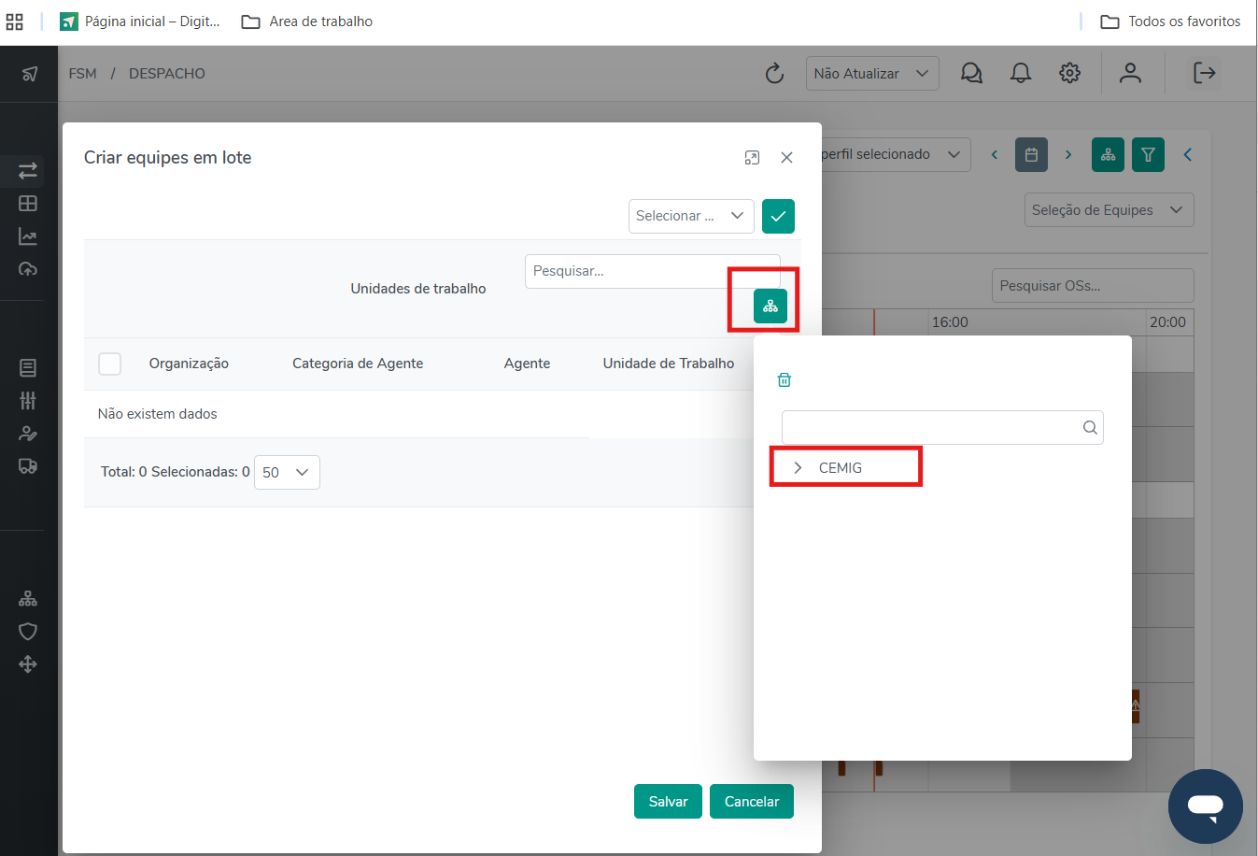Open the settings gear in the header

pos(1070,73)
